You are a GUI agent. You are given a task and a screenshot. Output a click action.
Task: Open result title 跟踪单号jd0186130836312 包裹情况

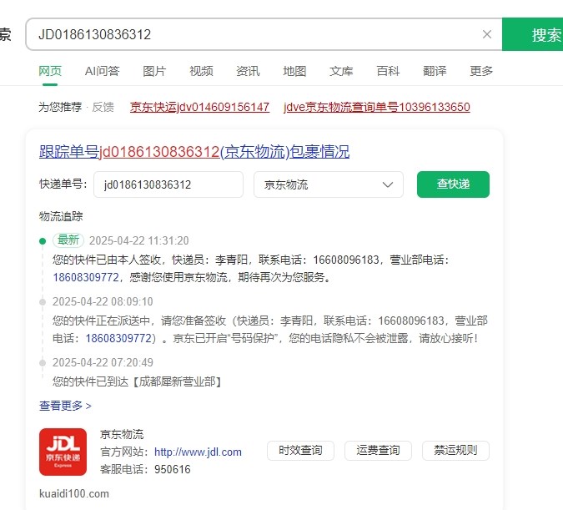click(x=194, y=152)
